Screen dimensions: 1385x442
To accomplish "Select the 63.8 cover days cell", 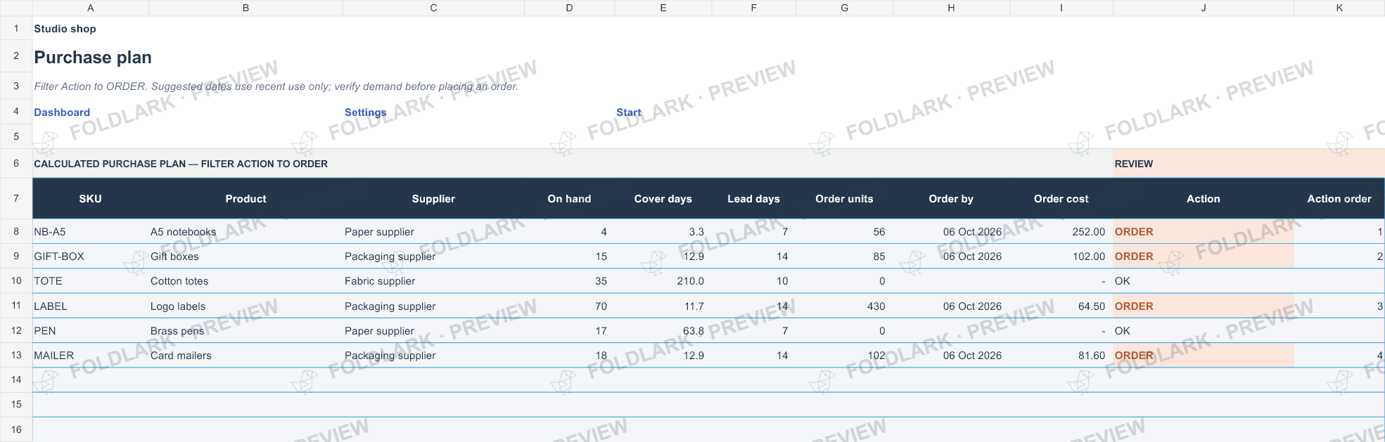I will 663,331.
